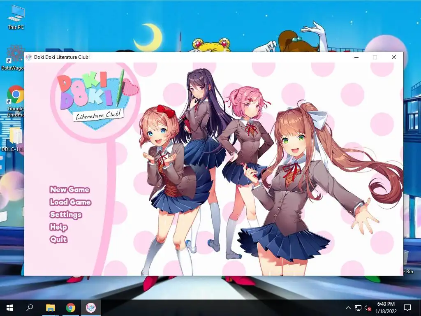Open the DDLC-1.1 folder on desktop
421x316 pixels.
pos(13,140)
